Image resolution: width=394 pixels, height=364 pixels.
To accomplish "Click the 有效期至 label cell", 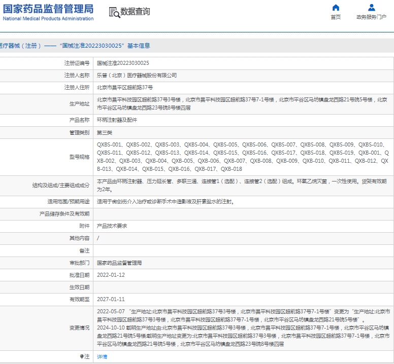I will point(47,299).
